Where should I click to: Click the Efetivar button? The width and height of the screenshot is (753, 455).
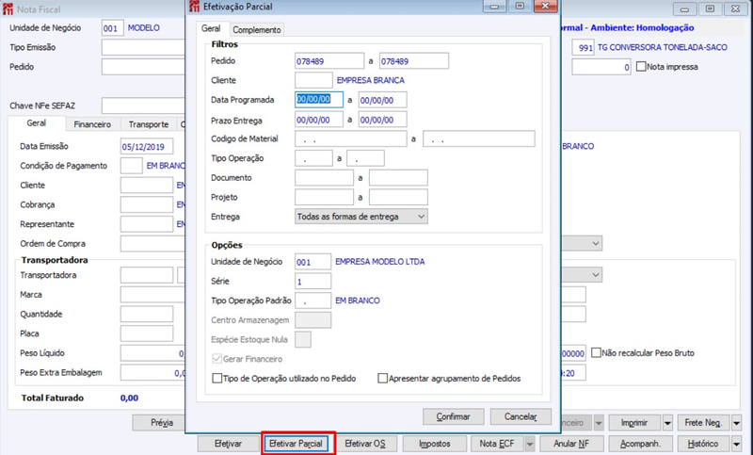[x=228, y=444]
